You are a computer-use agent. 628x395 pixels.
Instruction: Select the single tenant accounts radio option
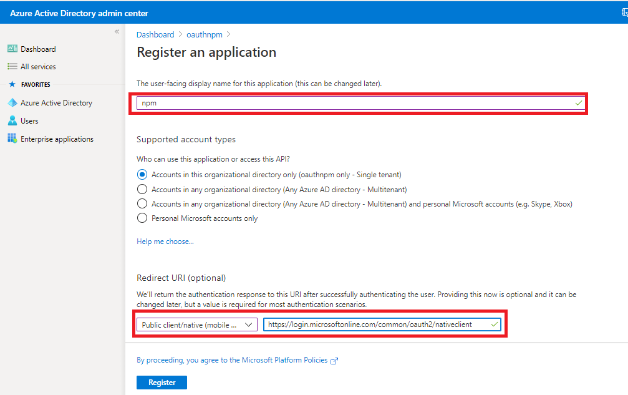[142, 175]
